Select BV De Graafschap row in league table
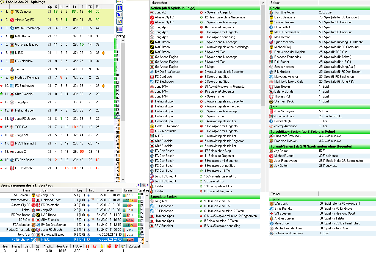 57,28
